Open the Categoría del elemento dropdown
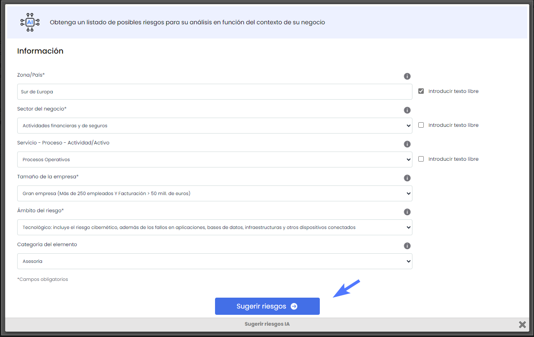 (x=214, y=261)
